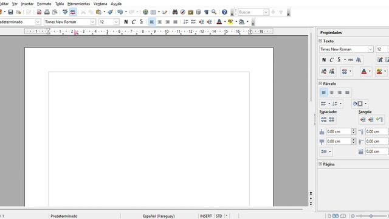Image resolution: width=389 pixels, height=219 pixels.
Task: Insert a table using toolbar icon
Action: tap(153, 12)
